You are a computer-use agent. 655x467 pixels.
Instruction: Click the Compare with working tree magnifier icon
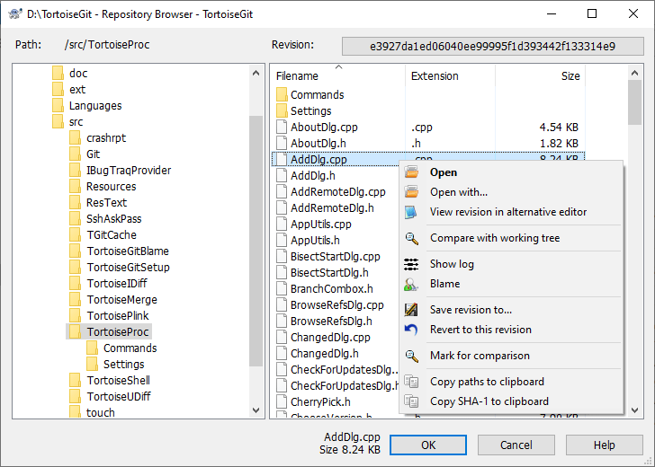click(411, 238)
